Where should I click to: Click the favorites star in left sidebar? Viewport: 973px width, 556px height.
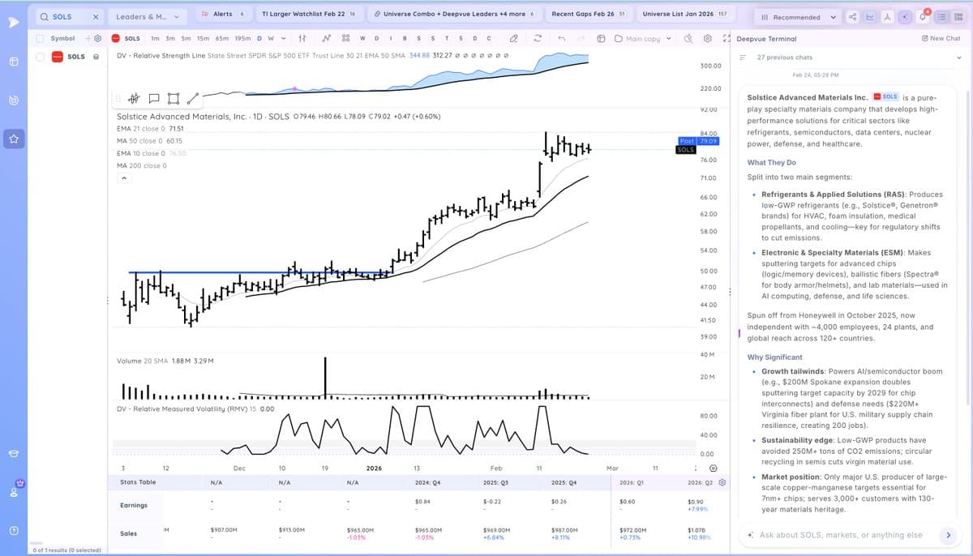(x=14, y=139)
